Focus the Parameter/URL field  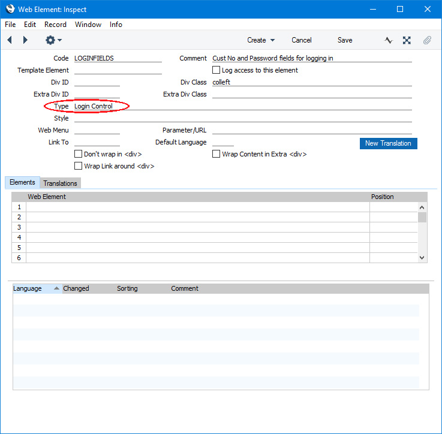pos(312,130)
